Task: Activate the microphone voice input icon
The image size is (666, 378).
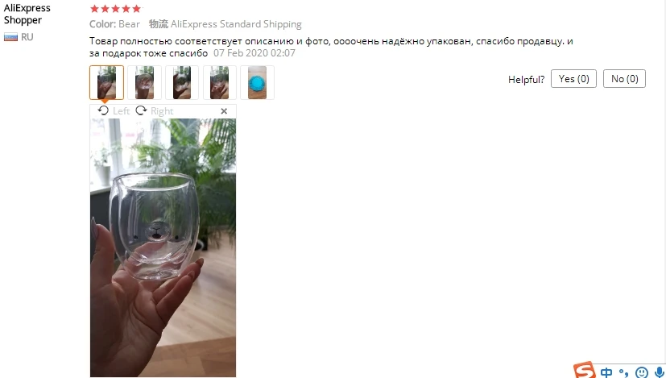Action: click(x=659, y=372)
